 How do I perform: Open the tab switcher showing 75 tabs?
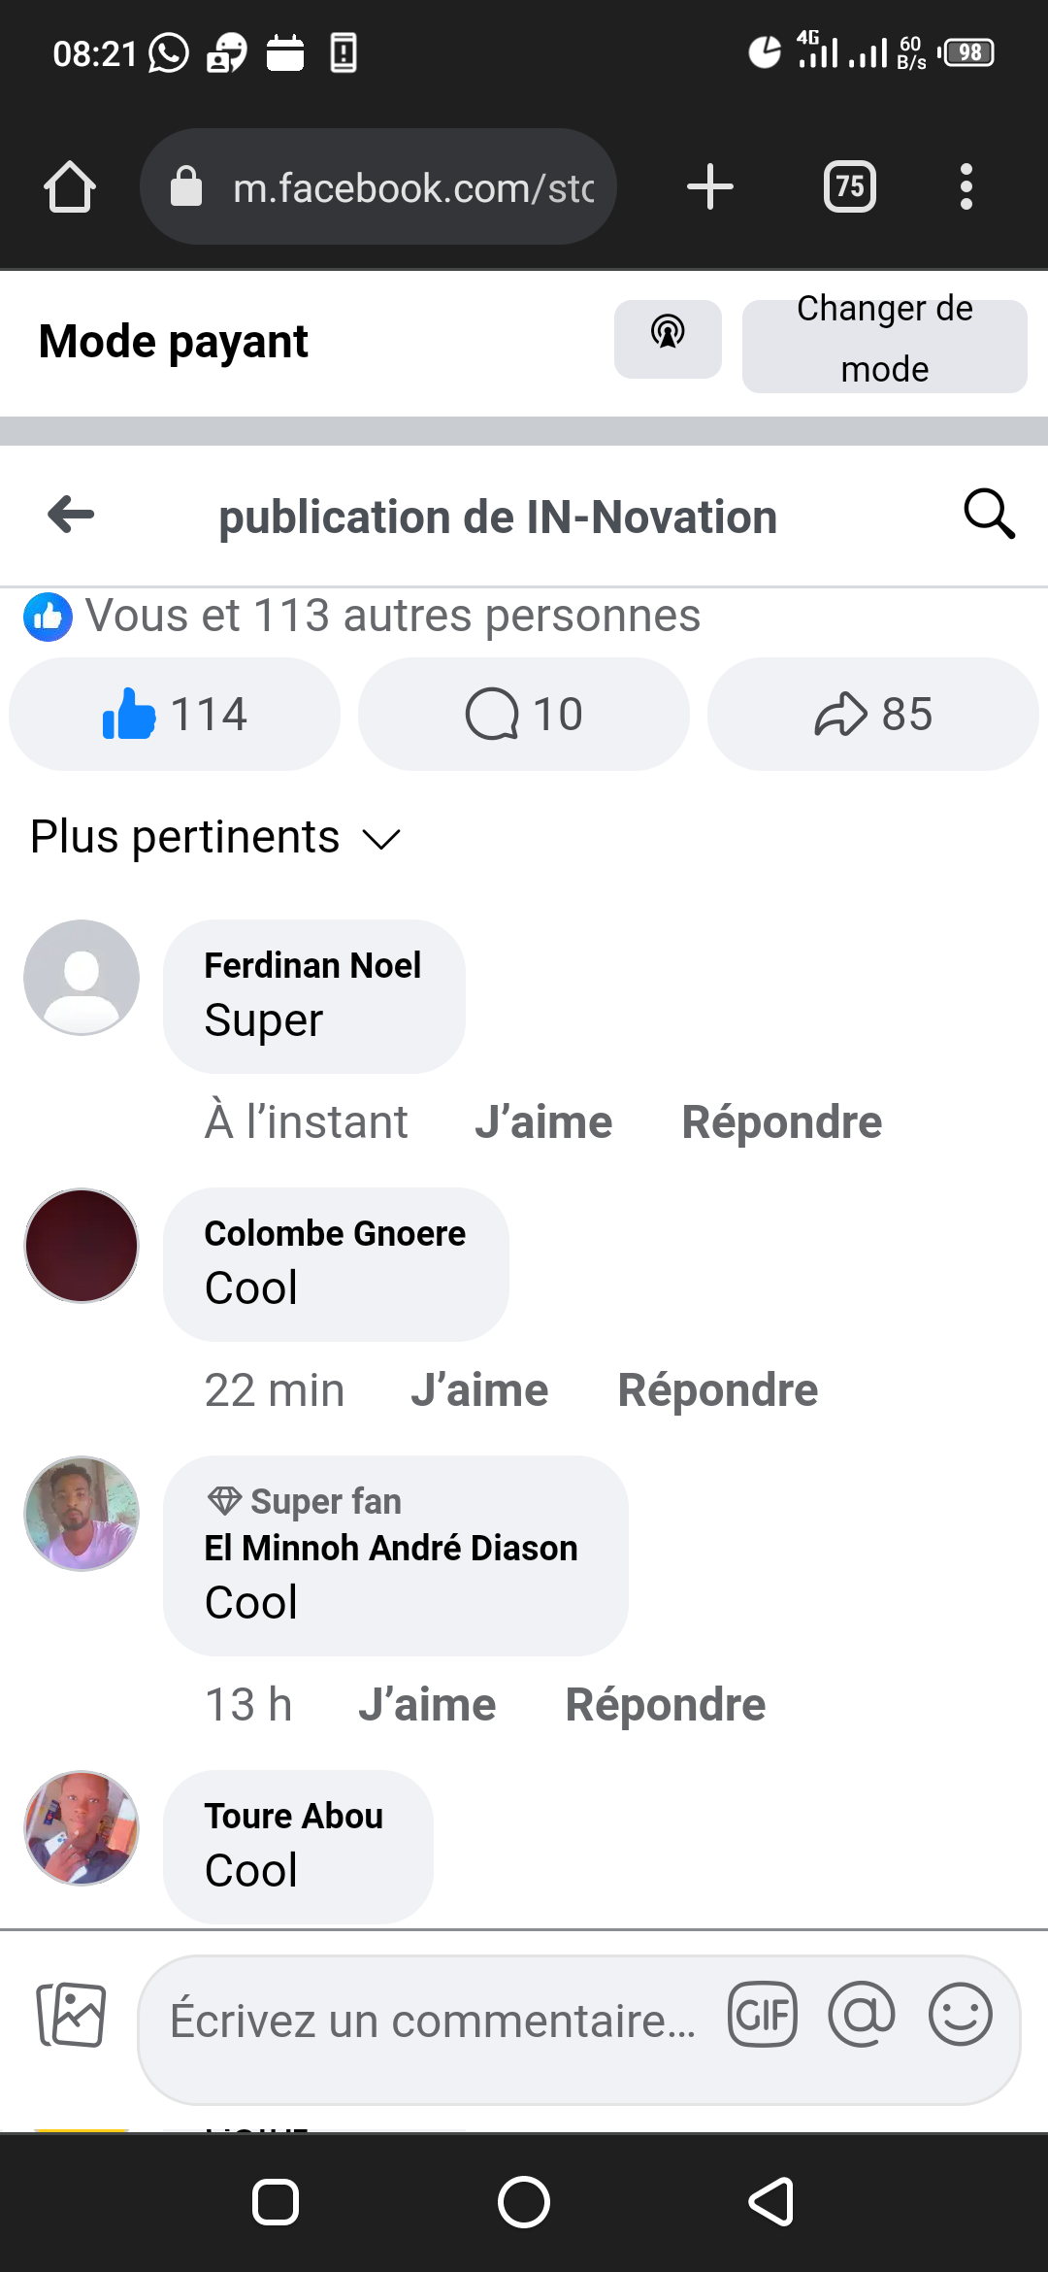point(849,186)
